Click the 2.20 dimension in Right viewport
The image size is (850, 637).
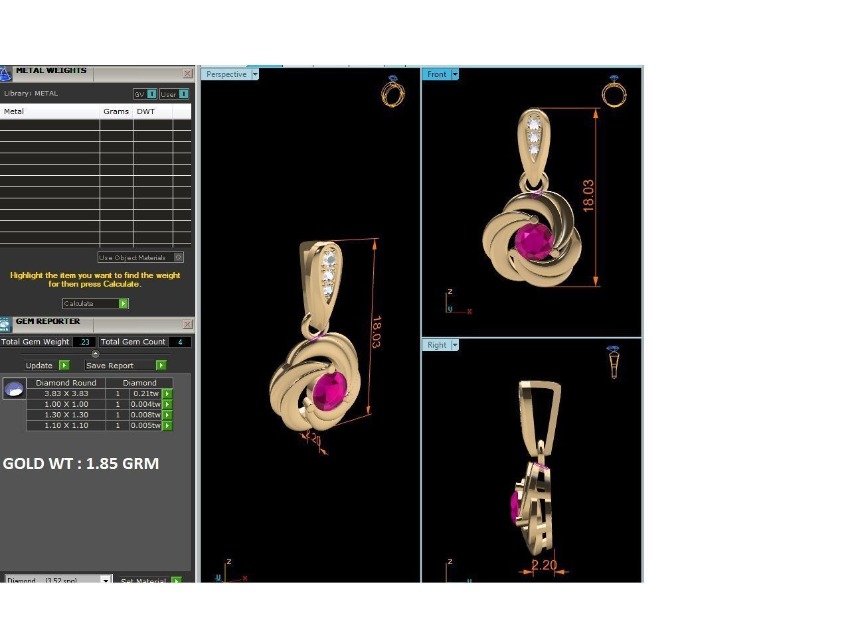(544, 565)
